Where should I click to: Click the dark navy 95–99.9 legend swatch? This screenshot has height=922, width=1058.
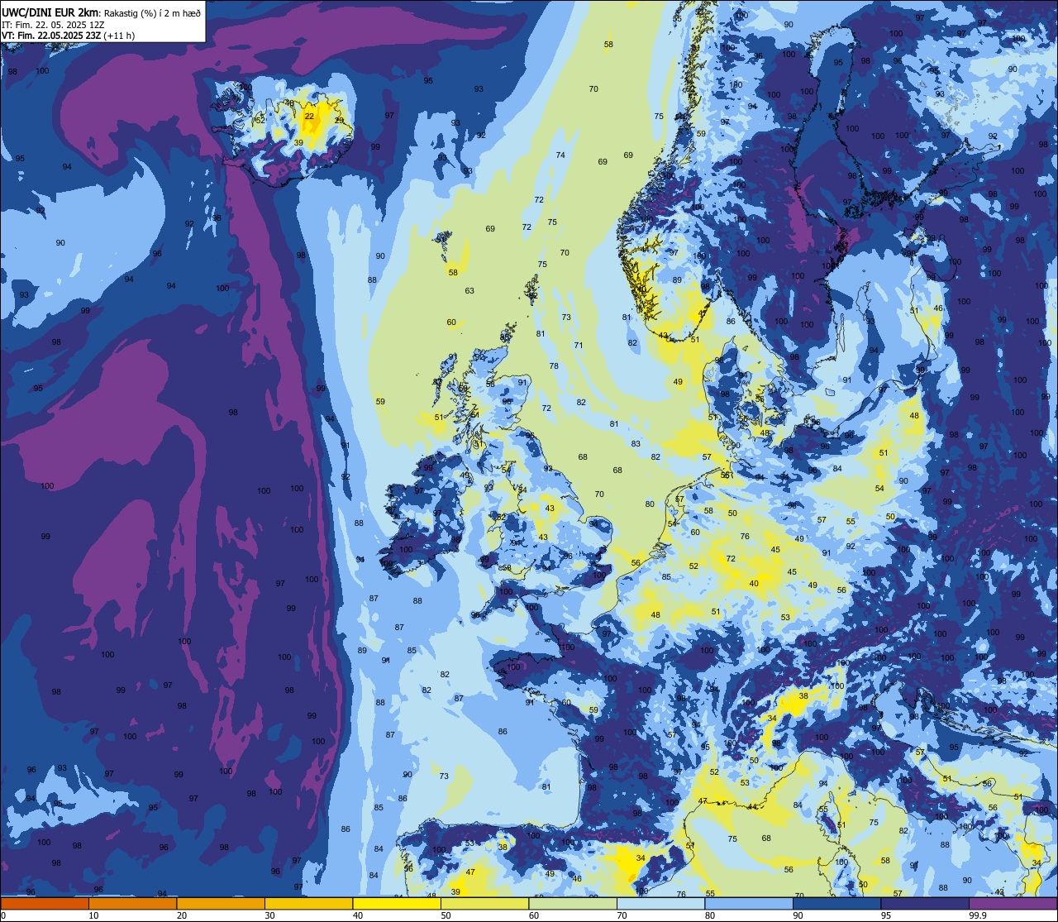tap(924, 903)
